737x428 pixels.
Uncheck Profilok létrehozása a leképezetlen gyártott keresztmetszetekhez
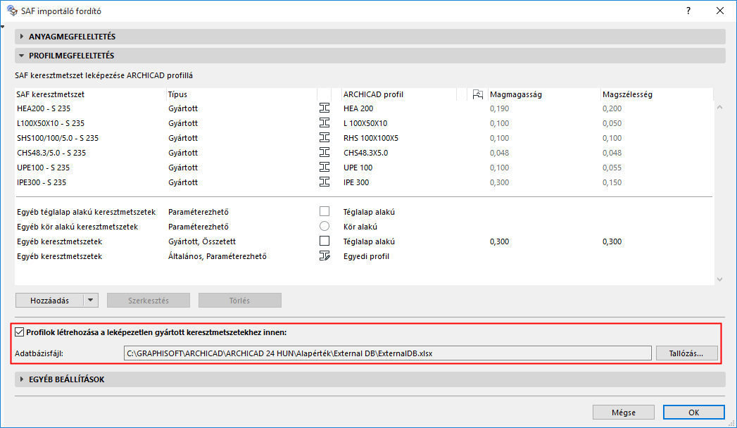click(19, 332)
